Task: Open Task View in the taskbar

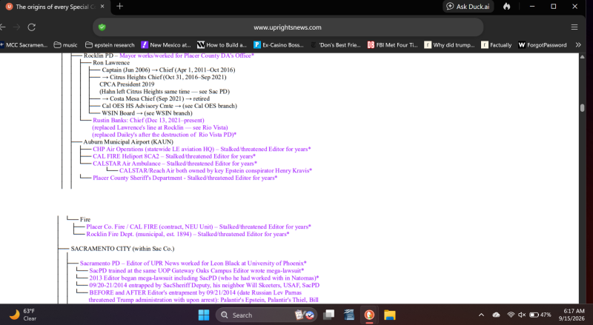Action: (x=328, y=315)
